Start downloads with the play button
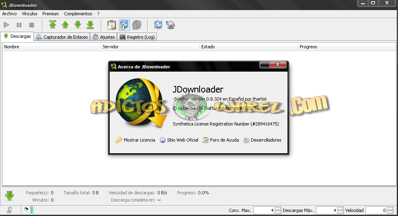Viewport: 398px width, 216px height. pos(6,25)
